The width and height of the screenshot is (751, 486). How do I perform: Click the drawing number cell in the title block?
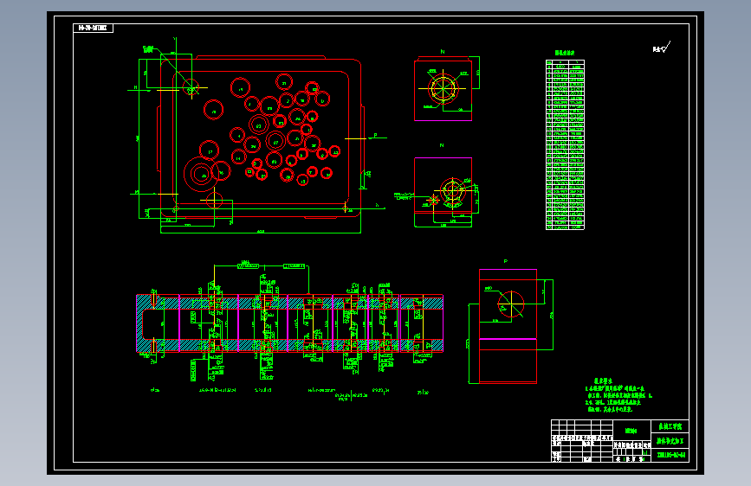[670, 455]
